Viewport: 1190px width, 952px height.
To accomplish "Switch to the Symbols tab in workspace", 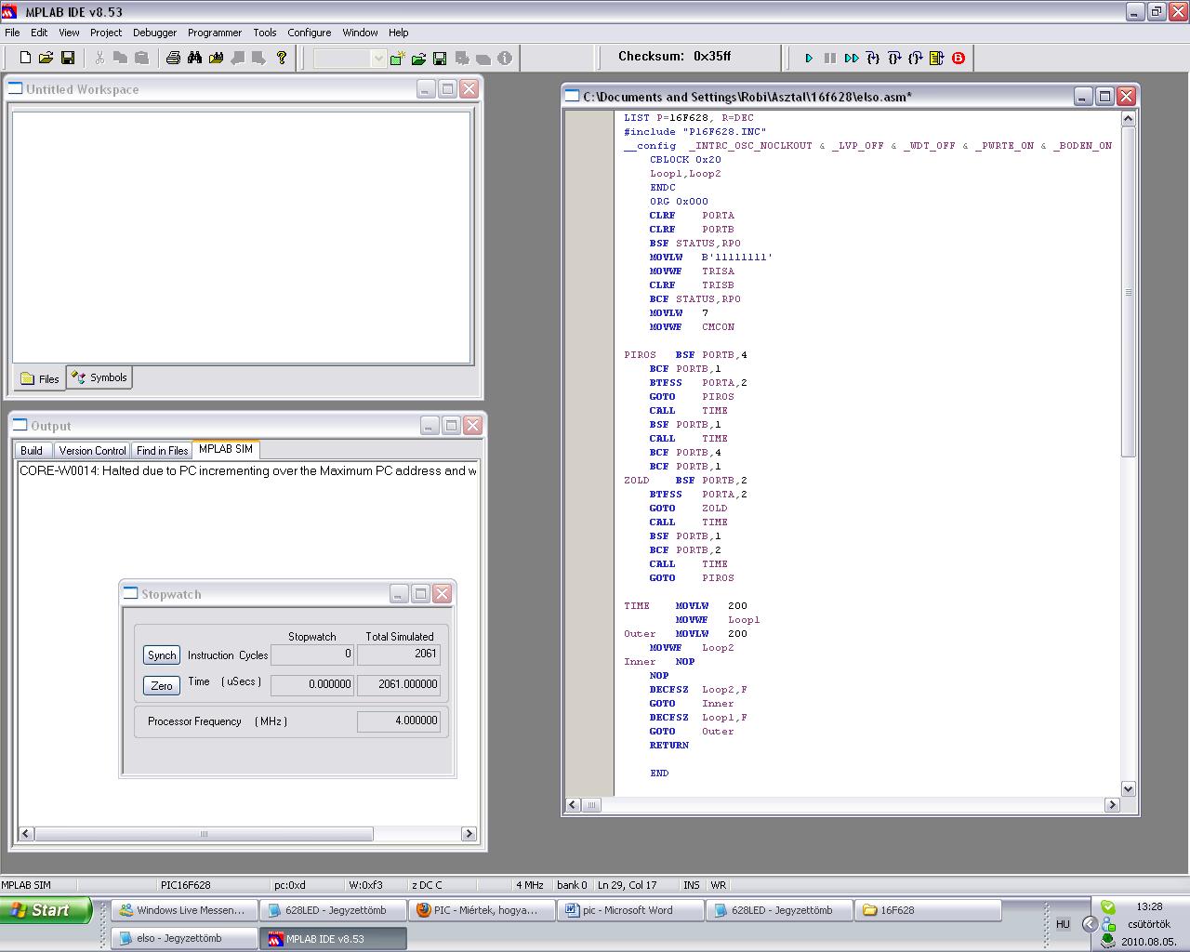I will pyautogui.click(x=99, y=377).
